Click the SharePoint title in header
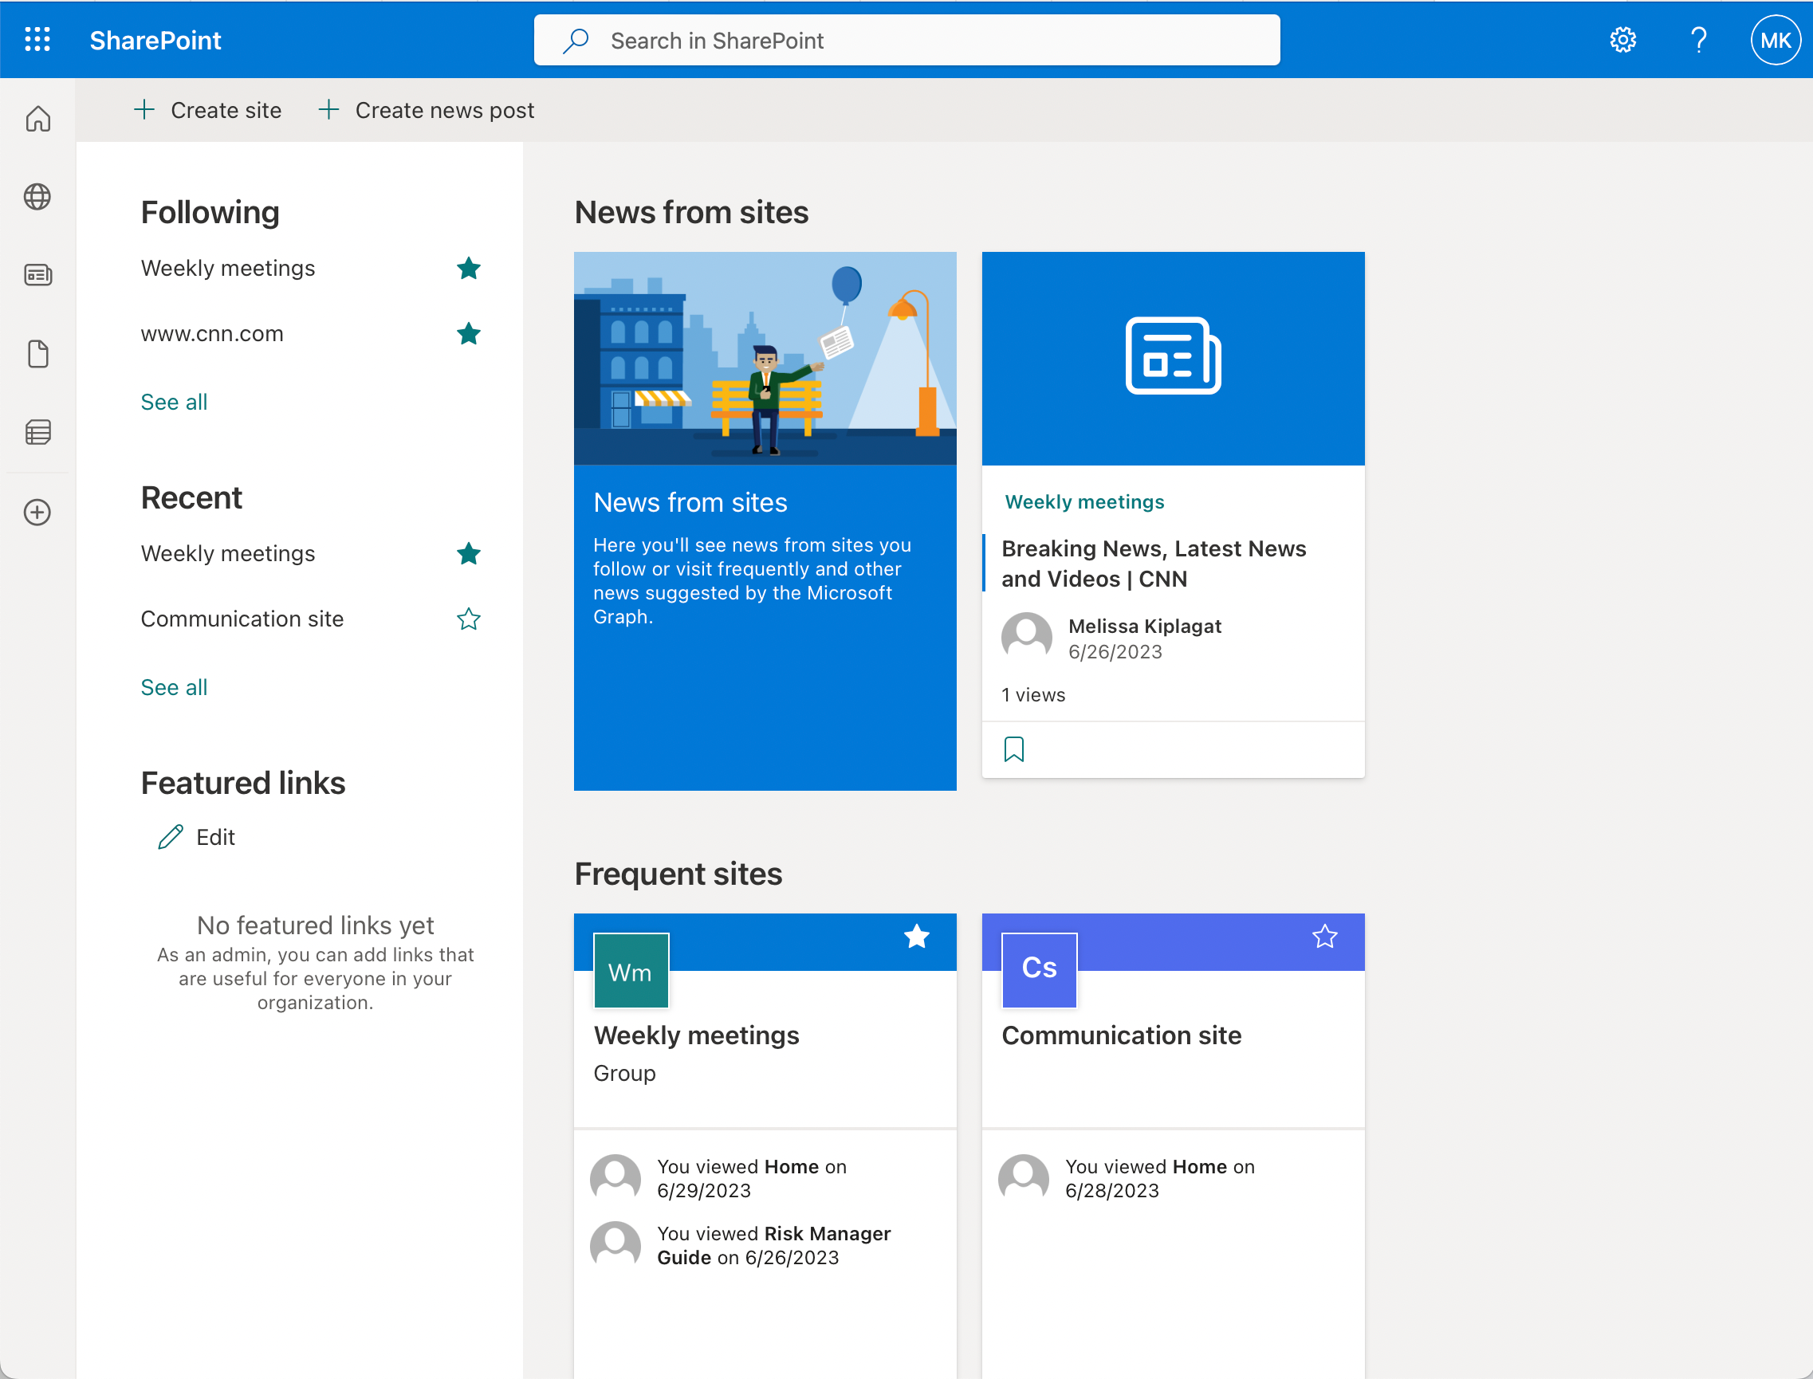The image size is (1813, 1379). (x=155, y=40)
